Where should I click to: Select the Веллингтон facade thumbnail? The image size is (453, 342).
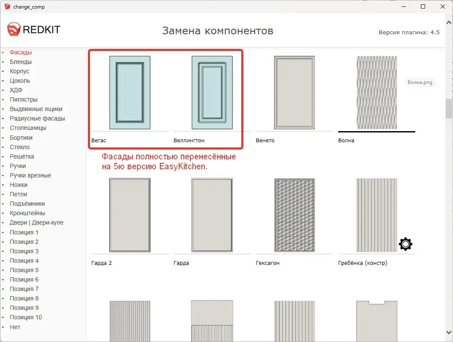(x=211, y=92)
